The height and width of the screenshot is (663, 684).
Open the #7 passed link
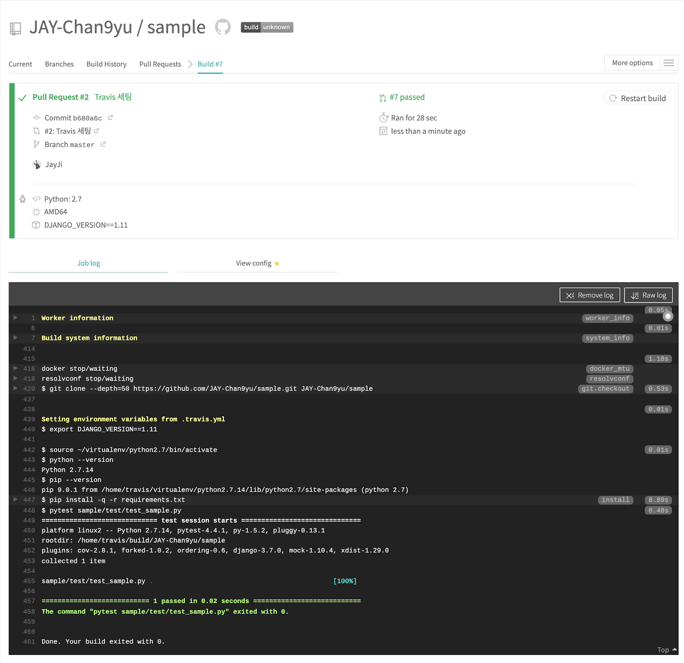(x=407, y=97)
